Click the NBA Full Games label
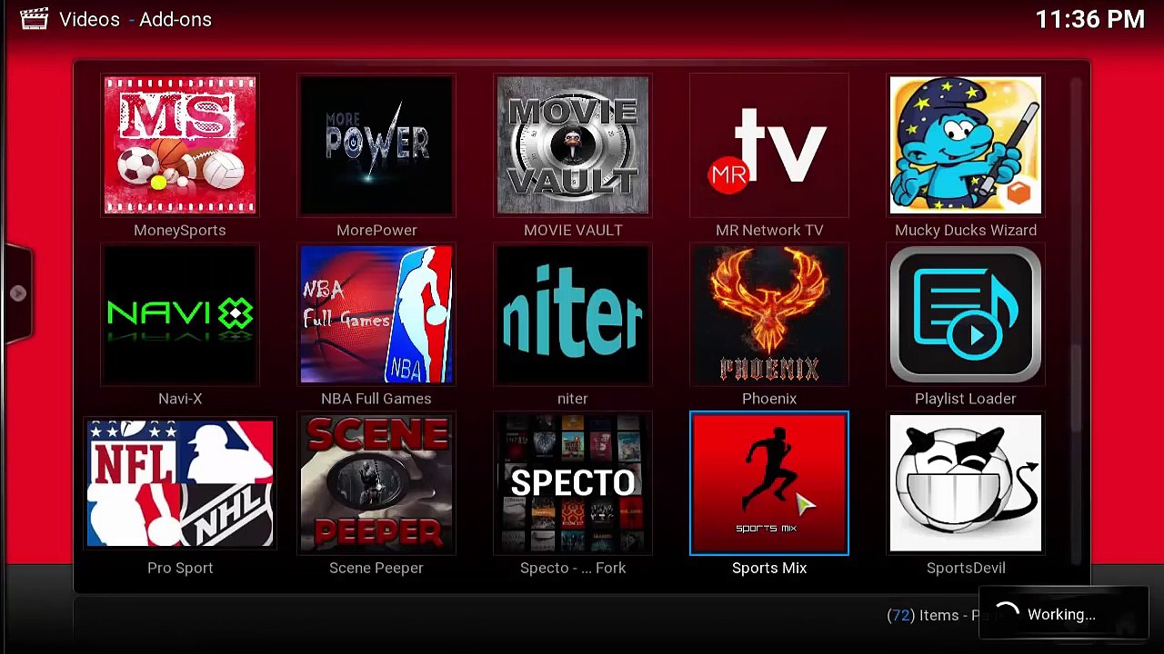This screenshot has width=1164, height=654. tap(376, 399)
